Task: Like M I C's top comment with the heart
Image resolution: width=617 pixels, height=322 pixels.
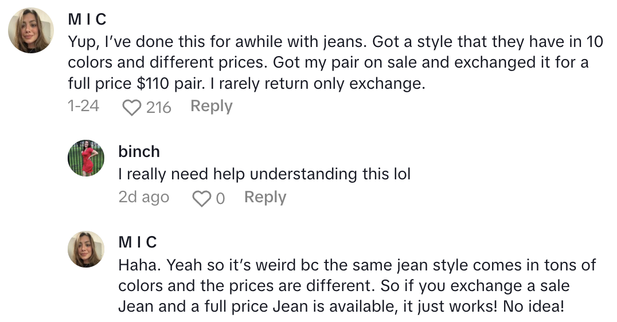Action: coord(132,107)
